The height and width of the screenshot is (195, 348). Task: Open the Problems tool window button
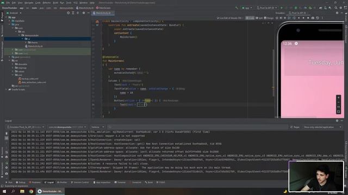pos(35,183)
